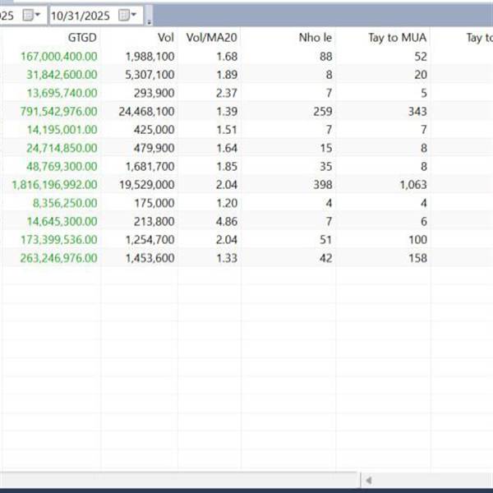The width and height of the screenshot is (493, 493).
Task: Sort by GTGD column header
Action: pyautogui.click(x=82, y=37)
